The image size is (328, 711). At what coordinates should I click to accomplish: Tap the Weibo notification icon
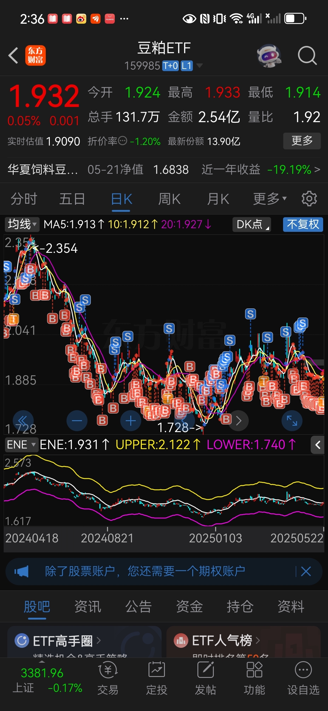81,19
